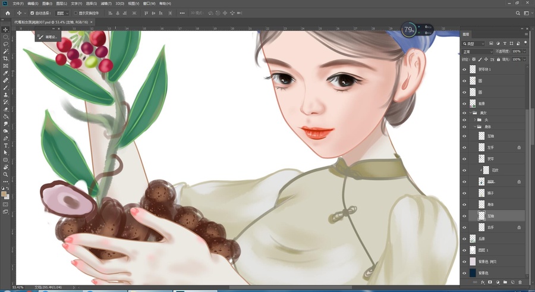Open the 填充 100% dropdown arrow

(x=524, y=59)
